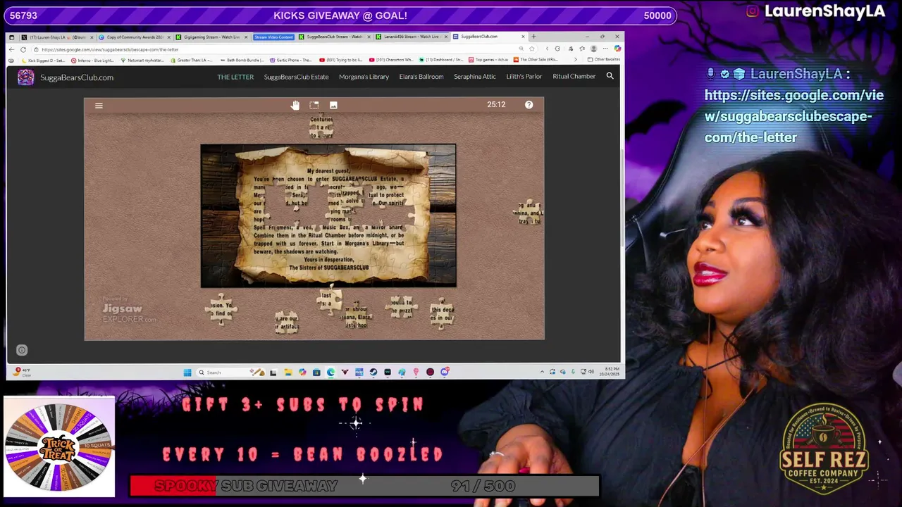Show hidden system tray icons
Viewport: 902px width, 507px height.
coord(542,372)
